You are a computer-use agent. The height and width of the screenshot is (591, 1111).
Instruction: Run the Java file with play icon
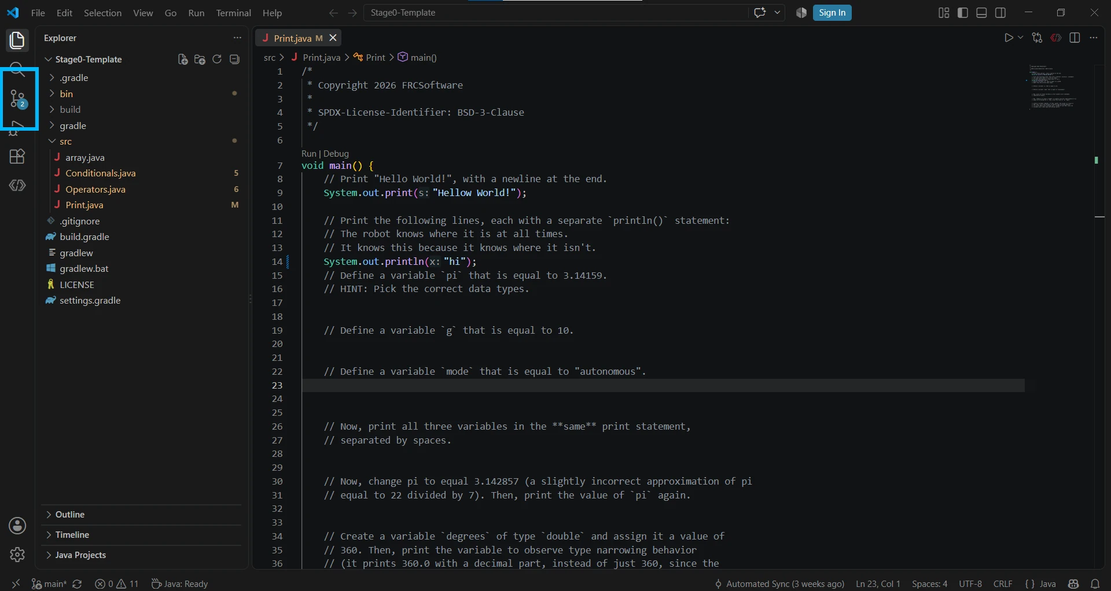pos(1009,38)
